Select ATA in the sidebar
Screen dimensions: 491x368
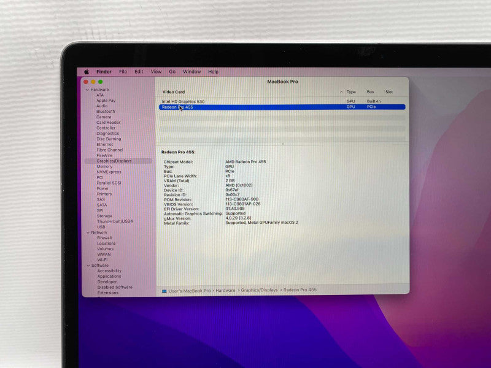(x=100, y=95)
